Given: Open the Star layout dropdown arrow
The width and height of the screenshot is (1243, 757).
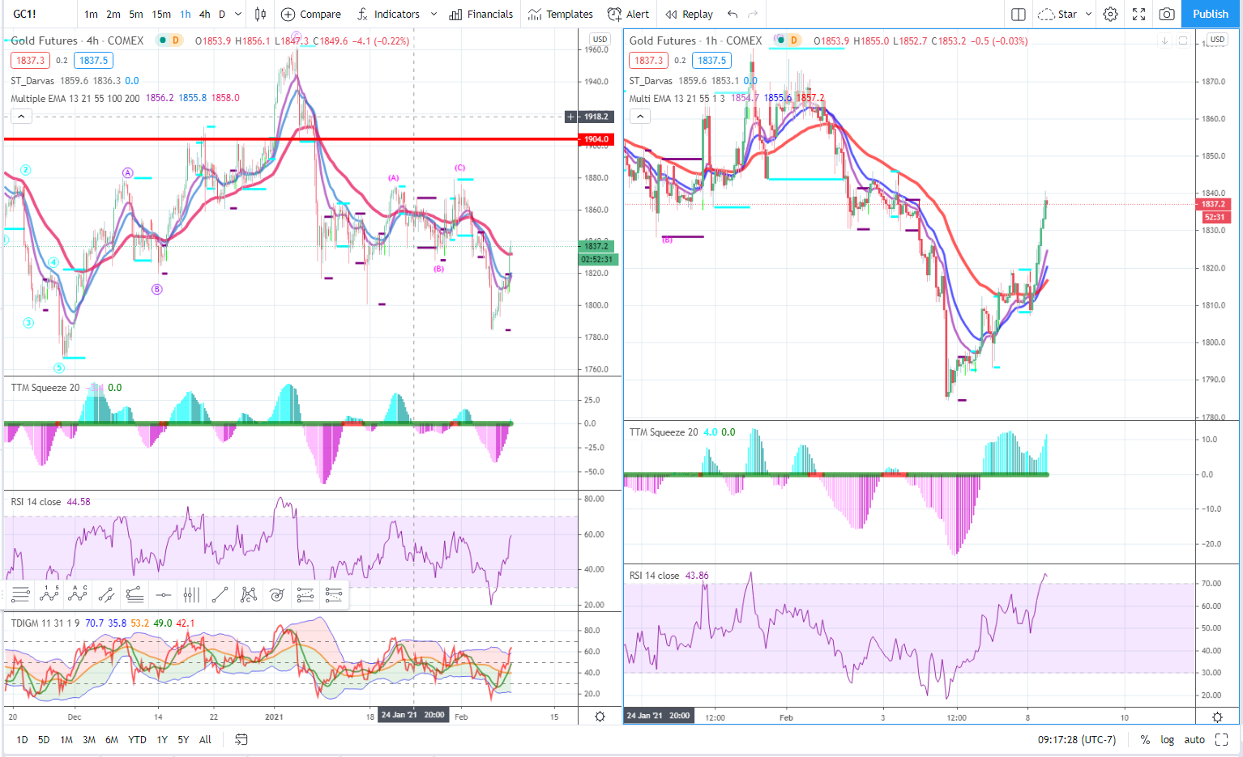Looking at the screenshot, I should point(1088,14).
